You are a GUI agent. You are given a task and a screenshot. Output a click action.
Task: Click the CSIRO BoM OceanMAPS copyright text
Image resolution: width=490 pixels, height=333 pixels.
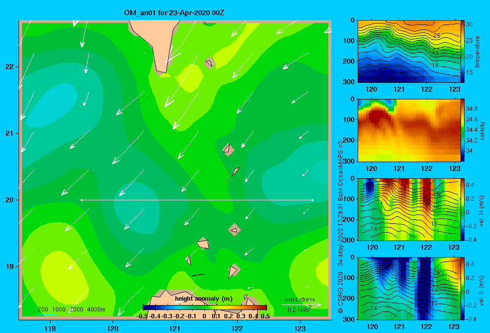tap(341, 226)
